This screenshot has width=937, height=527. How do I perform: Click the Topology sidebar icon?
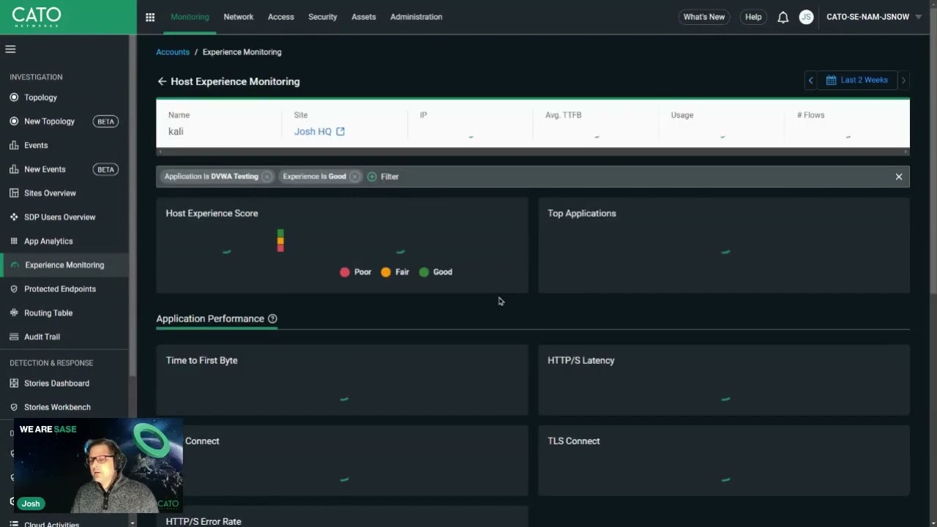(x=14, y=97)
